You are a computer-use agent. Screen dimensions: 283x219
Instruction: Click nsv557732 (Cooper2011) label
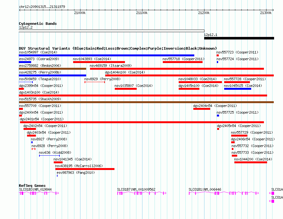(252, 146)
